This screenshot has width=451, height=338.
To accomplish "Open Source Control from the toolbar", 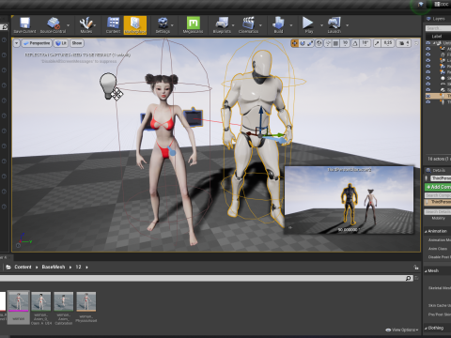I will [x=53, y=25].
